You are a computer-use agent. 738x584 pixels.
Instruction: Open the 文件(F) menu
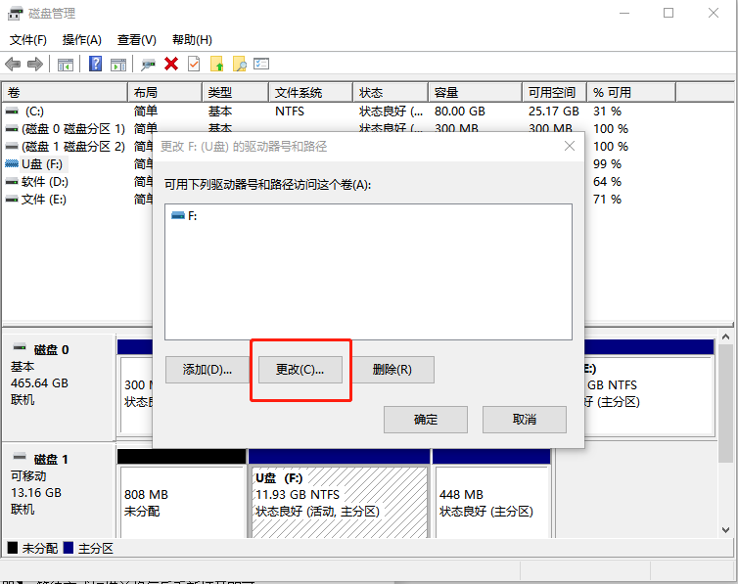point(28,40)
